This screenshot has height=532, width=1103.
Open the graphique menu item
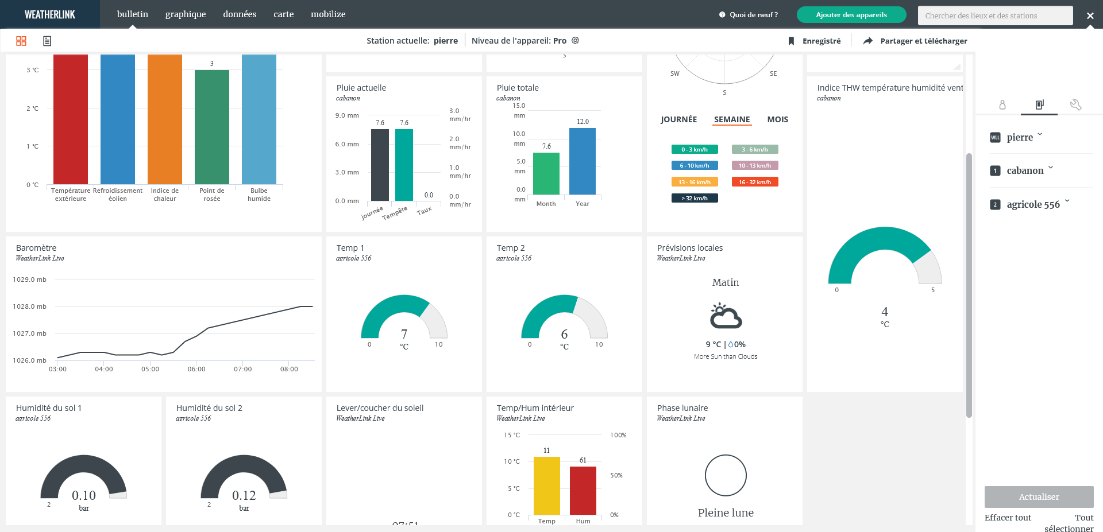click(185, 14)
